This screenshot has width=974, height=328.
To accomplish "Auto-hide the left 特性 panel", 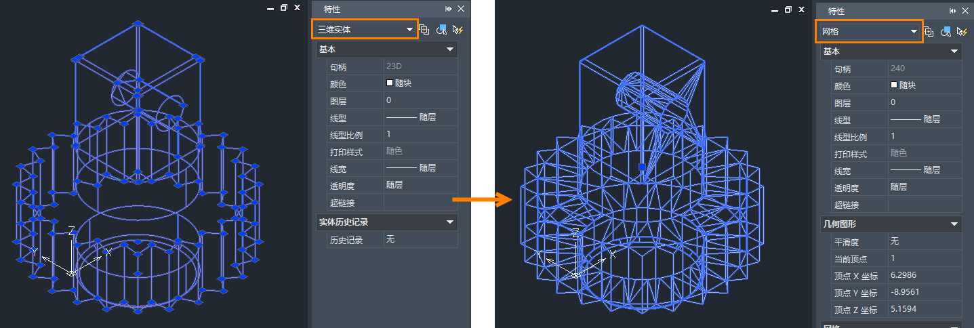I will tap(448, 9).
